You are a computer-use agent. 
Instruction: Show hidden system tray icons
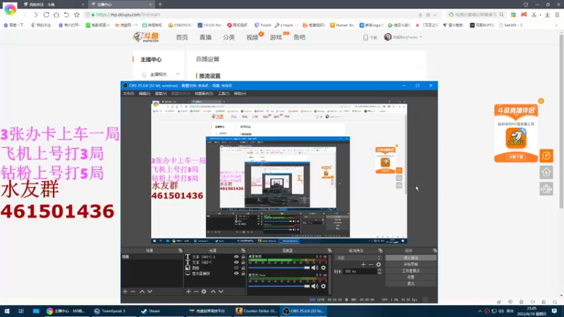[479, 311]
